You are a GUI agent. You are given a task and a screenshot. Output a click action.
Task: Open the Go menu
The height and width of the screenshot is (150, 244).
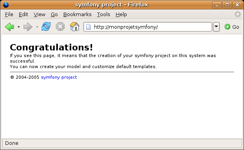click(x=54, y=15)
